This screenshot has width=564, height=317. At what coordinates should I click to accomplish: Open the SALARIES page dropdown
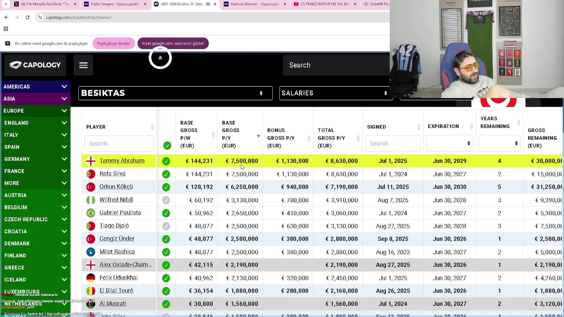[x=336, y=93]
